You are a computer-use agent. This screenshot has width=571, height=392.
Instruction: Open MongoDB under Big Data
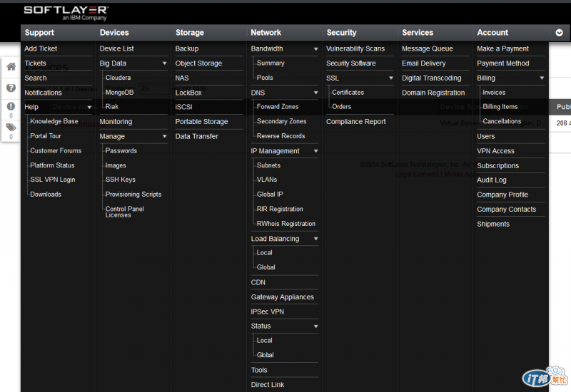click(x=119, y=93)
